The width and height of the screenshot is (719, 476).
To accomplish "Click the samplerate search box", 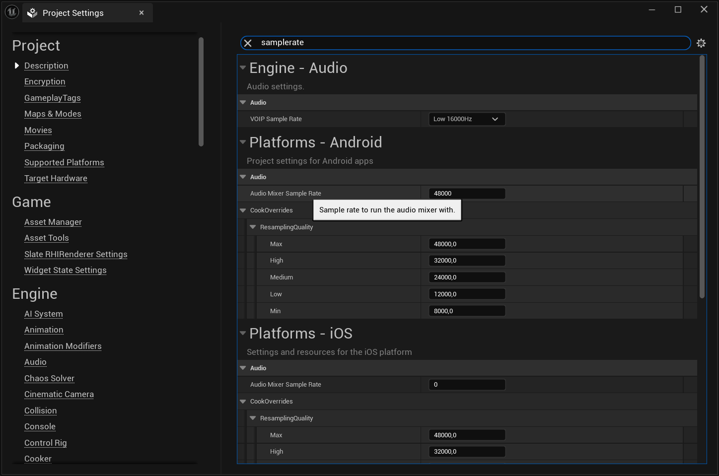I will coord(467,43).
